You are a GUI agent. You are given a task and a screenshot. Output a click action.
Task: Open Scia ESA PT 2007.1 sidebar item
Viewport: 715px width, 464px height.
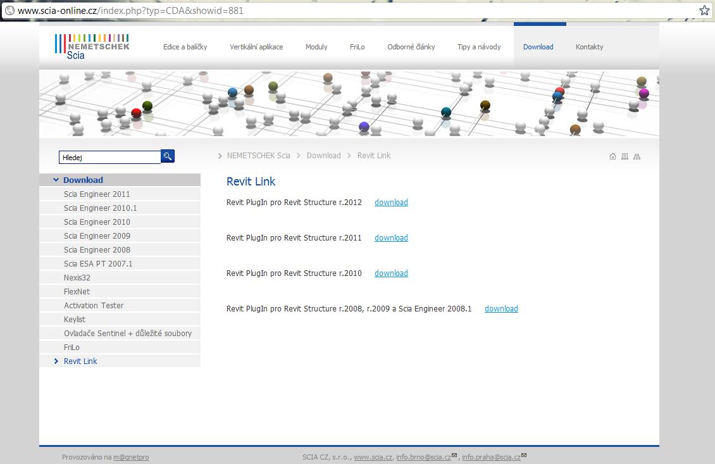120,264
